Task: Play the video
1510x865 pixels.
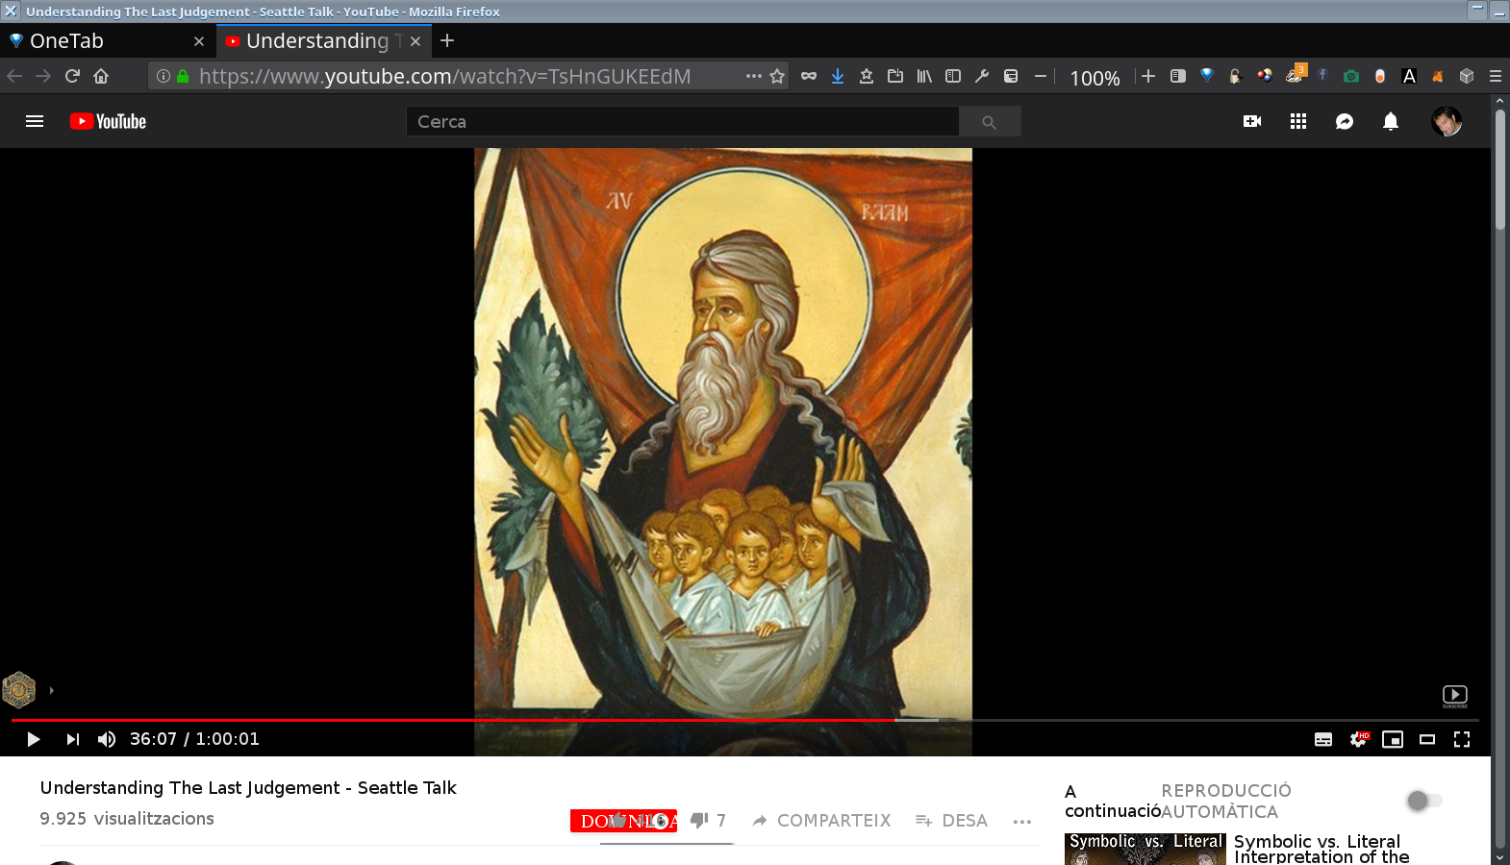Action: pos(34,739)
